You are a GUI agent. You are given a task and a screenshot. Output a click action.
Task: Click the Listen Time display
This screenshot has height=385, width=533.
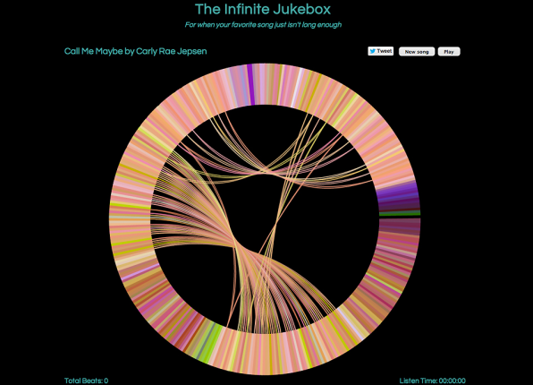coord(432,381)
